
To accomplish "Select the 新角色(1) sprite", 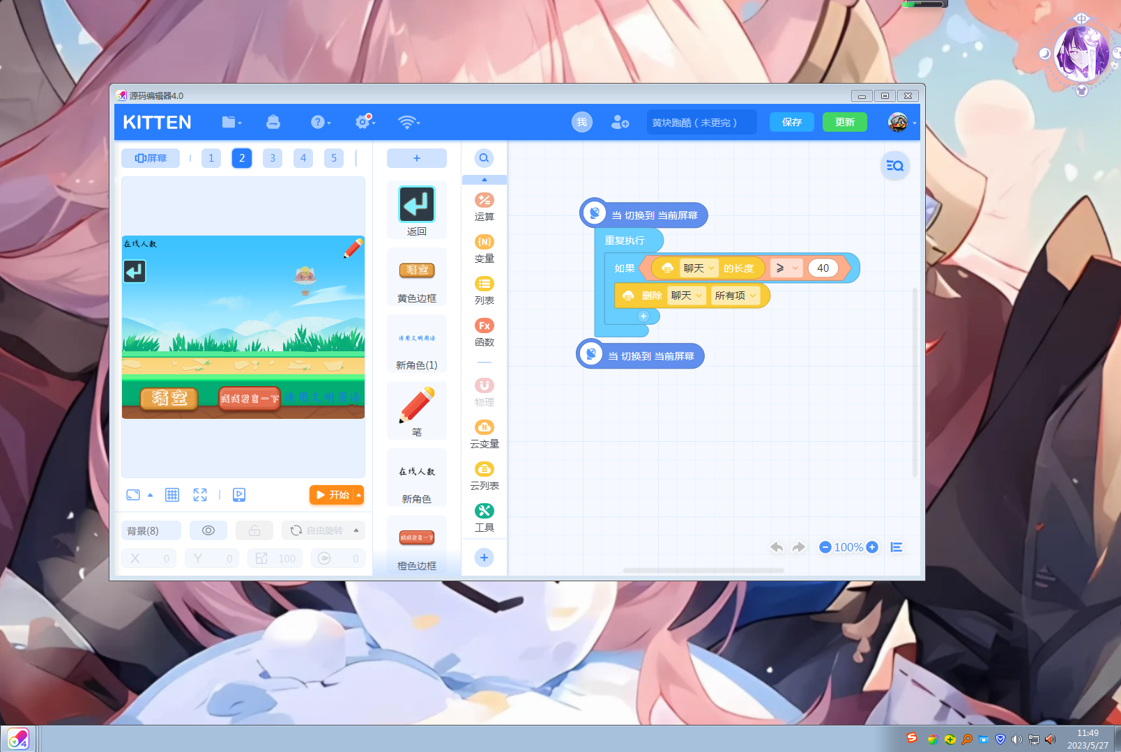I will pos(417,344).
